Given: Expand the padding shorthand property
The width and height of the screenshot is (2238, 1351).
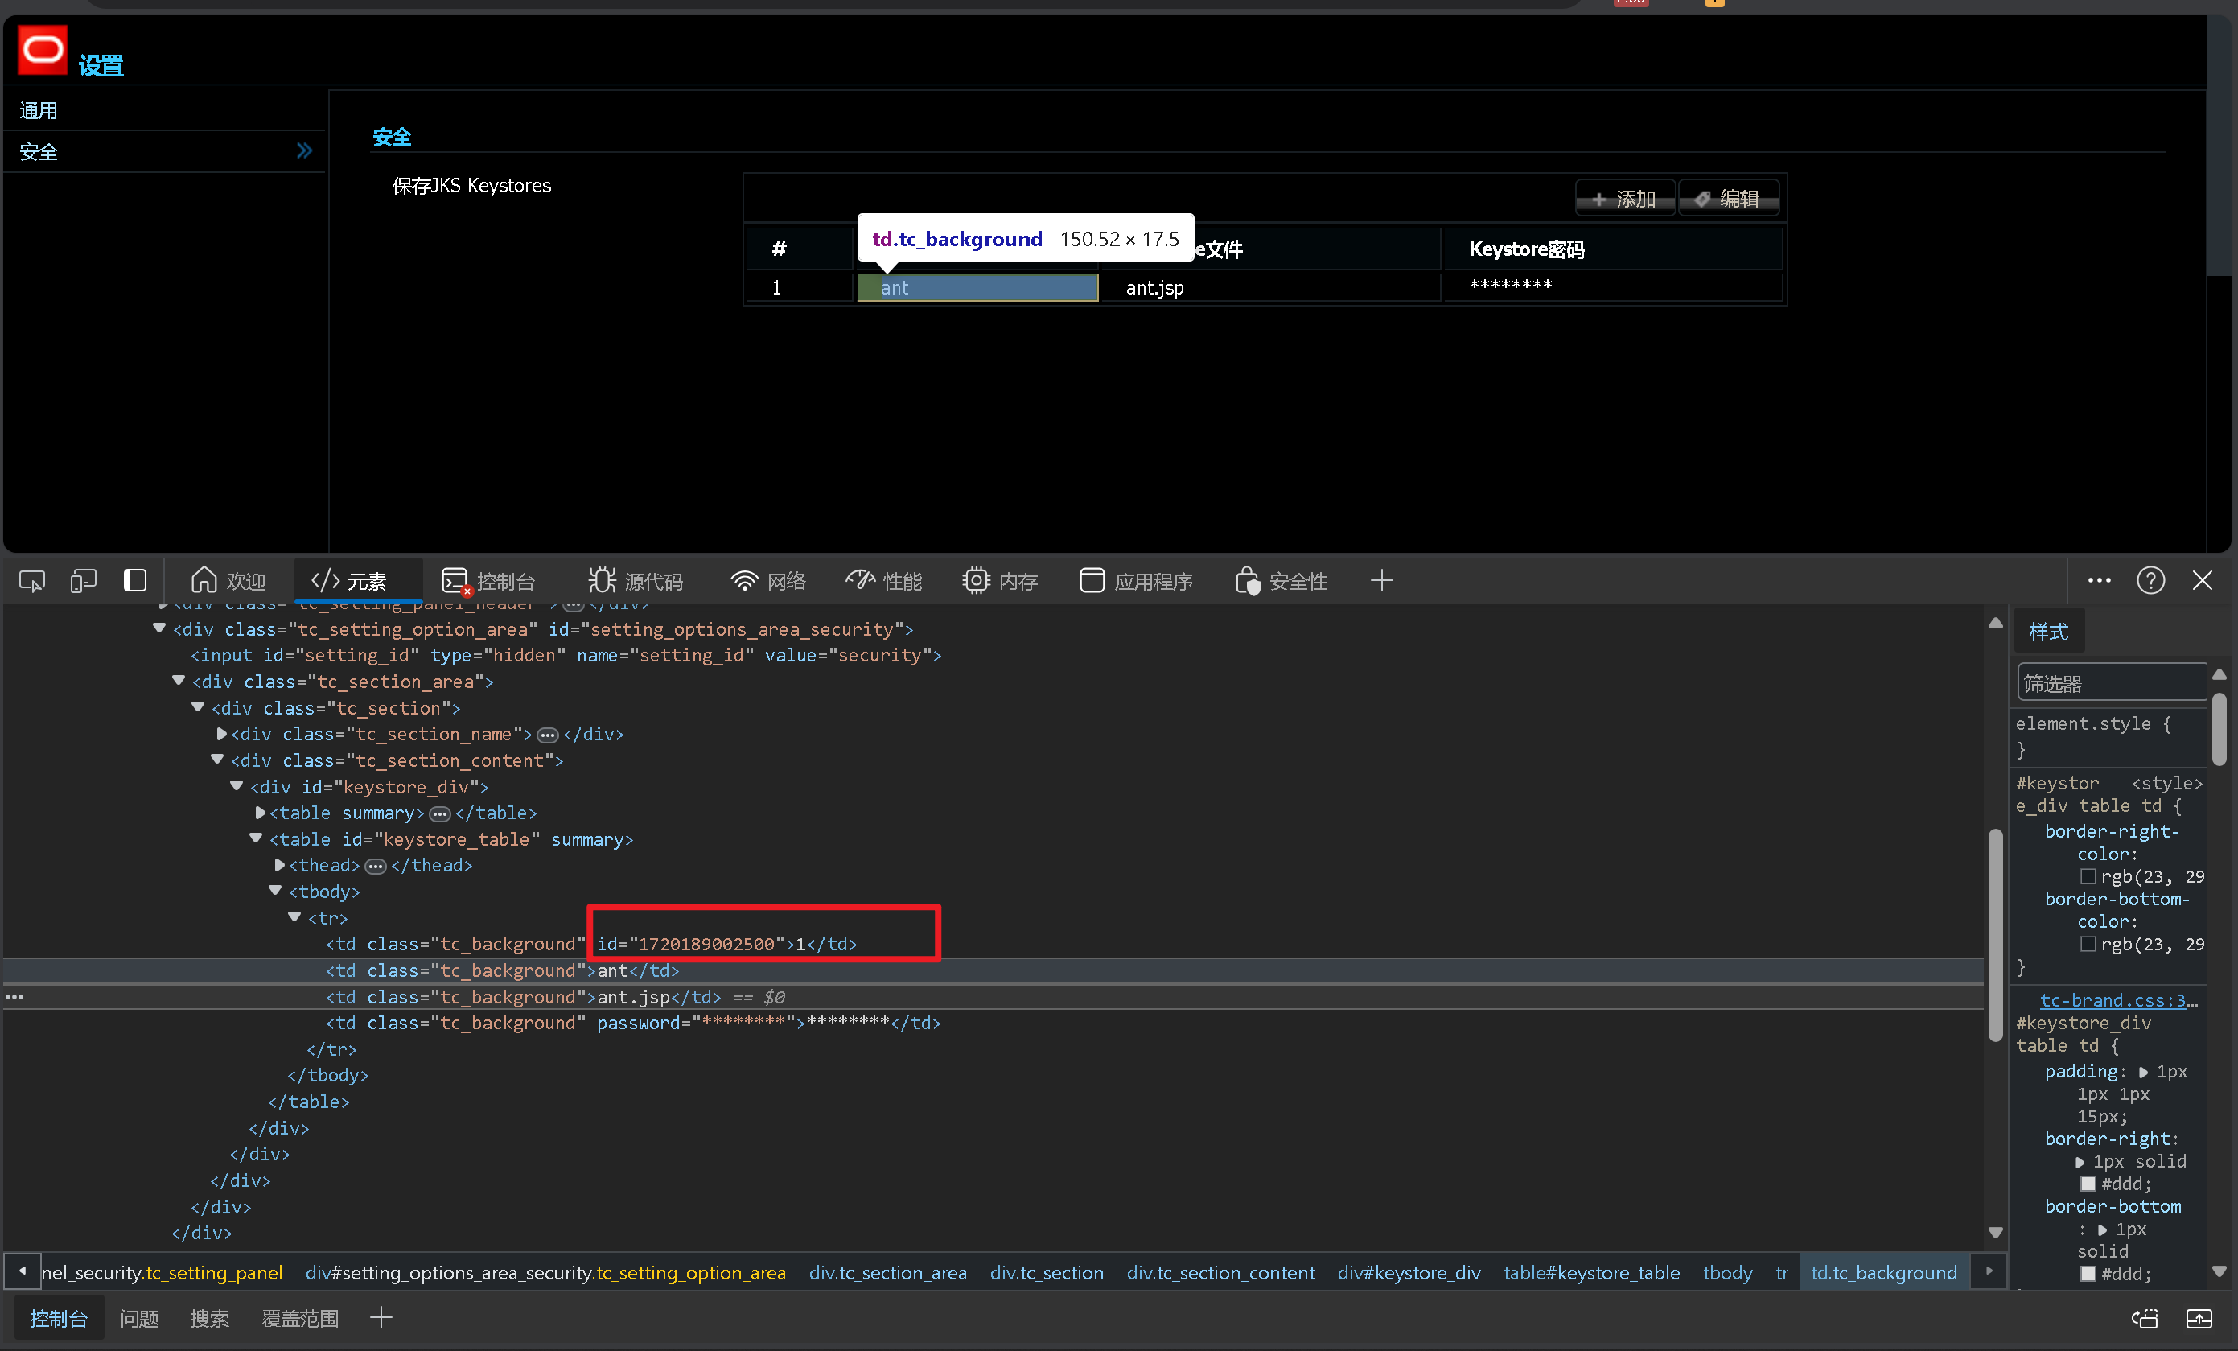Looking at the screenshot, I should (x=2145, y=1073).
